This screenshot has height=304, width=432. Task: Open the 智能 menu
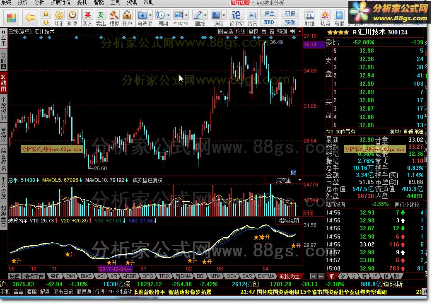99,3
